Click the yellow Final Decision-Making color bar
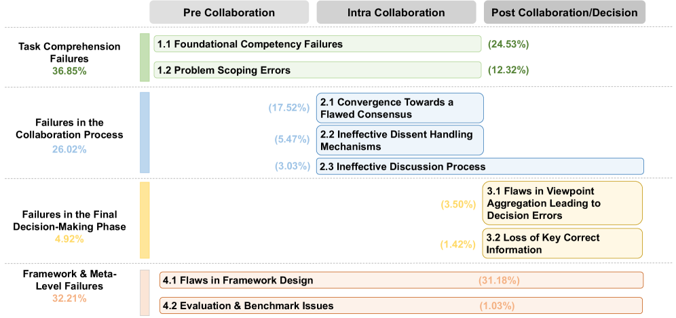The height and width of the screenshot is (318, 676). (144, 220)
